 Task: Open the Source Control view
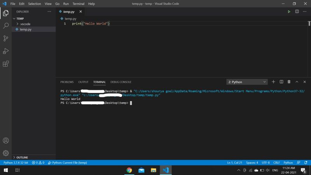click(x=6, y=38)
